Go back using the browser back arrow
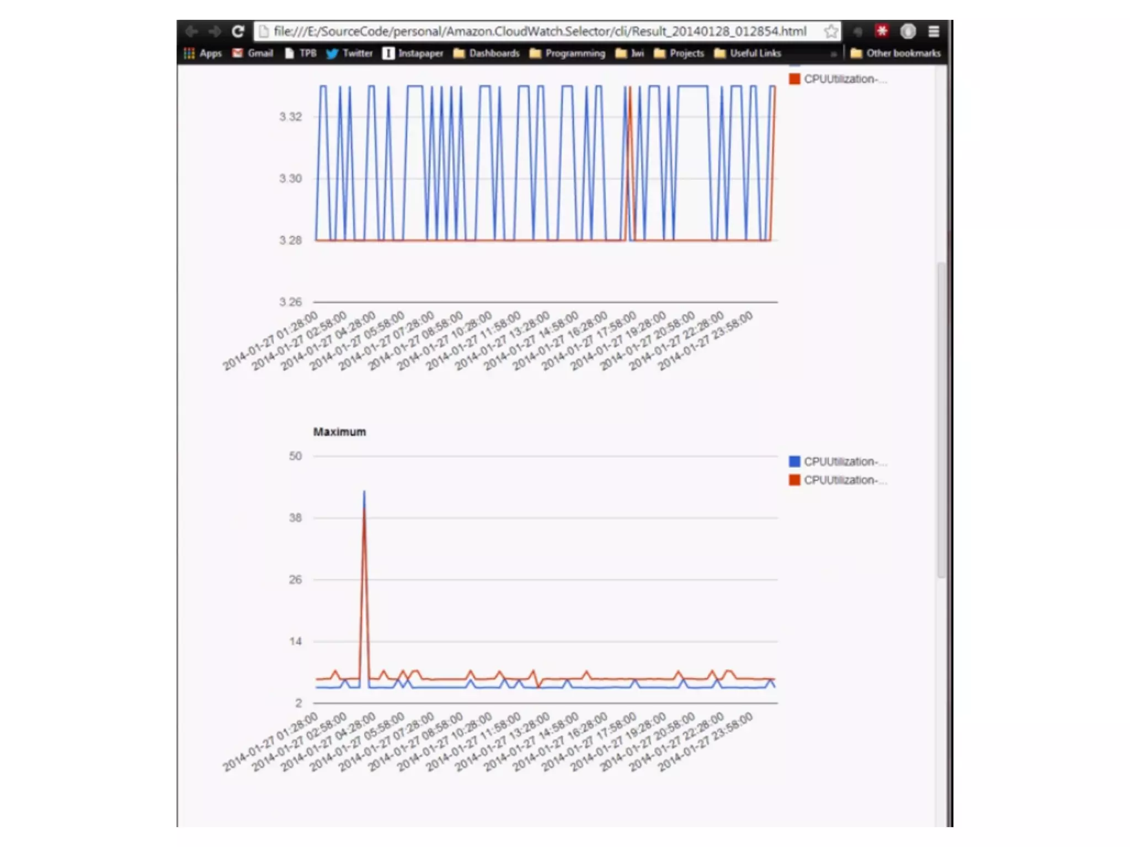 [191, 31]
